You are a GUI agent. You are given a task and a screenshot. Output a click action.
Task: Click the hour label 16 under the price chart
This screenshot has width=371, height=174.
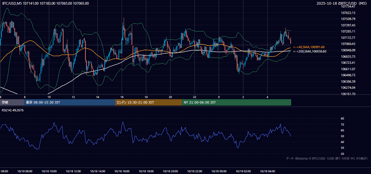tap(122, 97)
